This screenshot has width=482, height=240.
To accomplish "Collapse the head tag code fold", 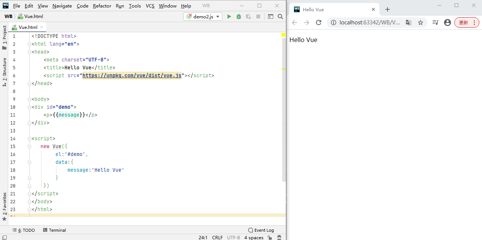I will [28, 52].
